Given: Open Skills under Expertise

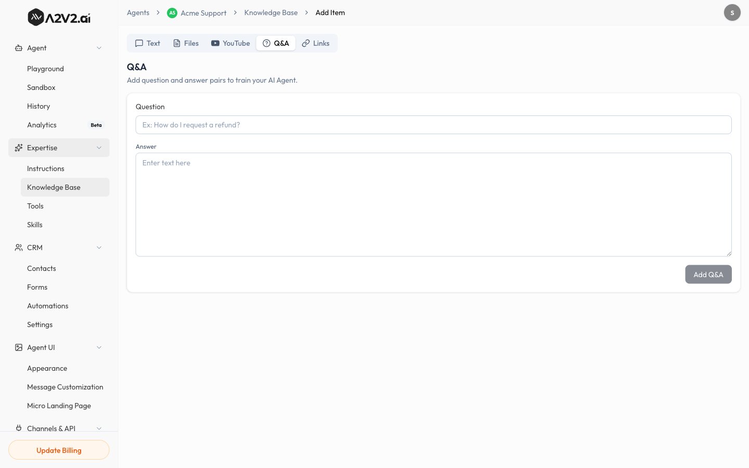Looking at the screenshot, I should pos(65,225).
